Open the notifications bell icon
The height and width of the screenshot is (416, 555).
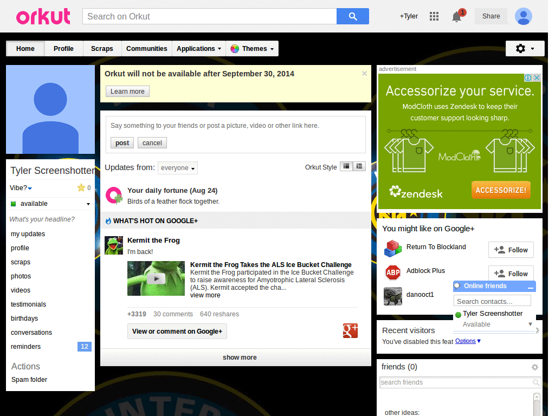click(x=456, y=16)
